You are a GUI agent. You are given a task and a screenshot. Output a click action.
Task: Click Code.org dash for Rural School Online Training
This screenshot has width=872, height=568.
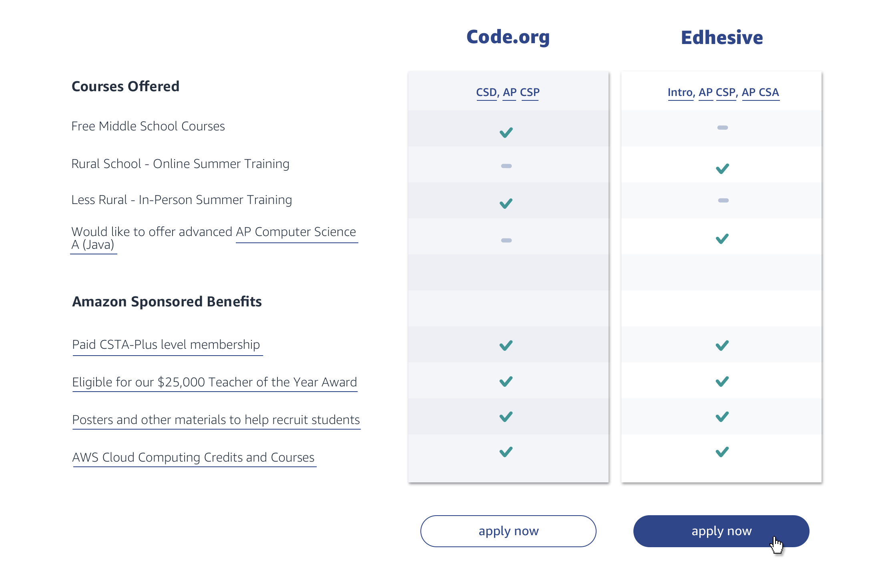tap(506, 166)
